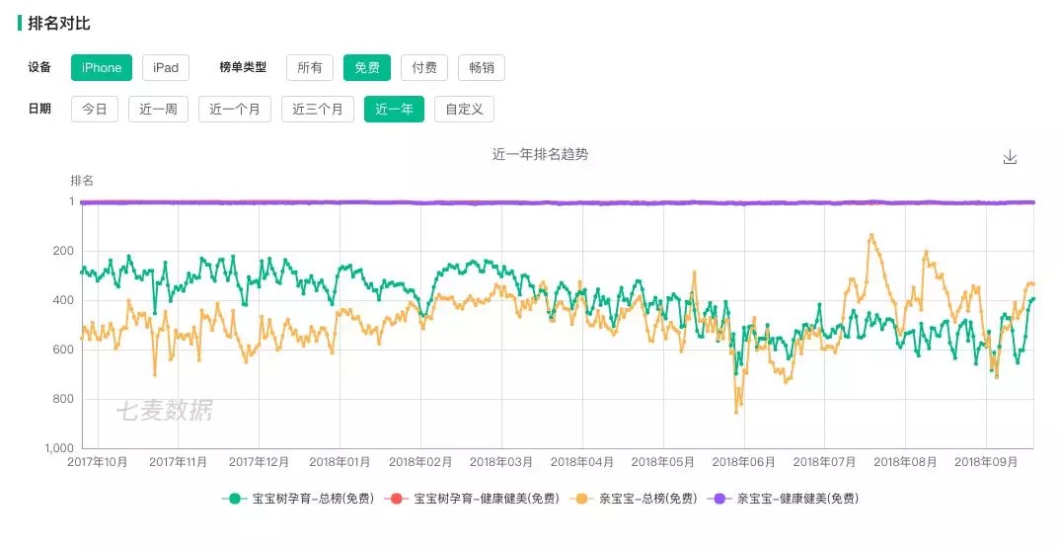Screen dimensions: 1059x548
Task: Switch to the 付费 chart type
Action: [424, 67]
